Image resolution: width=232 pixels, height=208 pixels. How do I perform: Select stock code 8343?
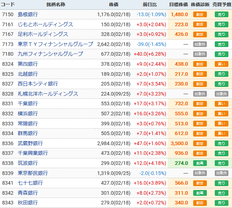pos(8,203)
